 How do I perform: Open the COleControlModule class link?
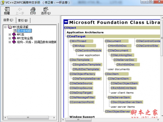[88, 50]
